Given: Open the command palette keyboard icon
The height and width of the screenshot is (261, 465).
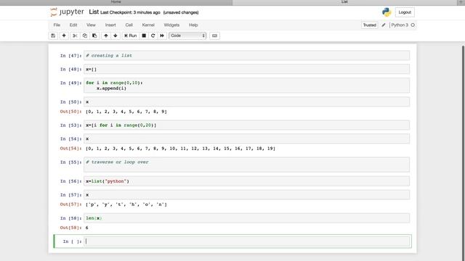Looking at the screenshot, I should coord(214,36).
